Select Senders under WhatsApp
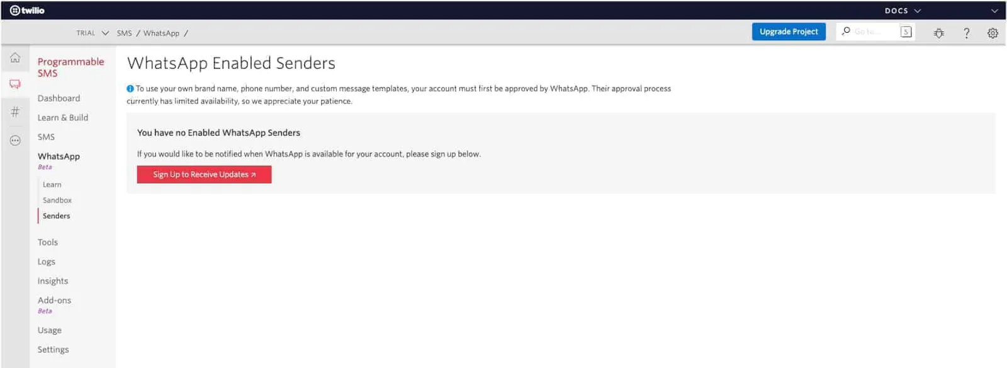Image resolution: width=1007 pixels, height=368 pixels. pos(56,216)
